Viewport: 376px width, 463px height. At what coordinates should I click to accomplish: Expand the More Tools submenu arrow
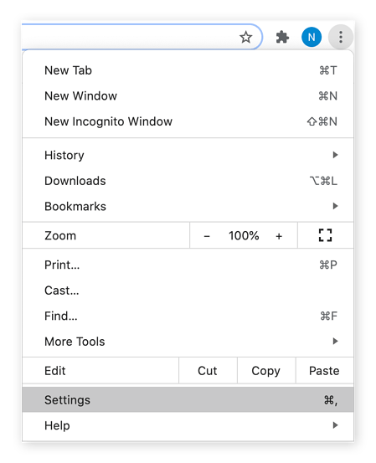coord(335,341)
